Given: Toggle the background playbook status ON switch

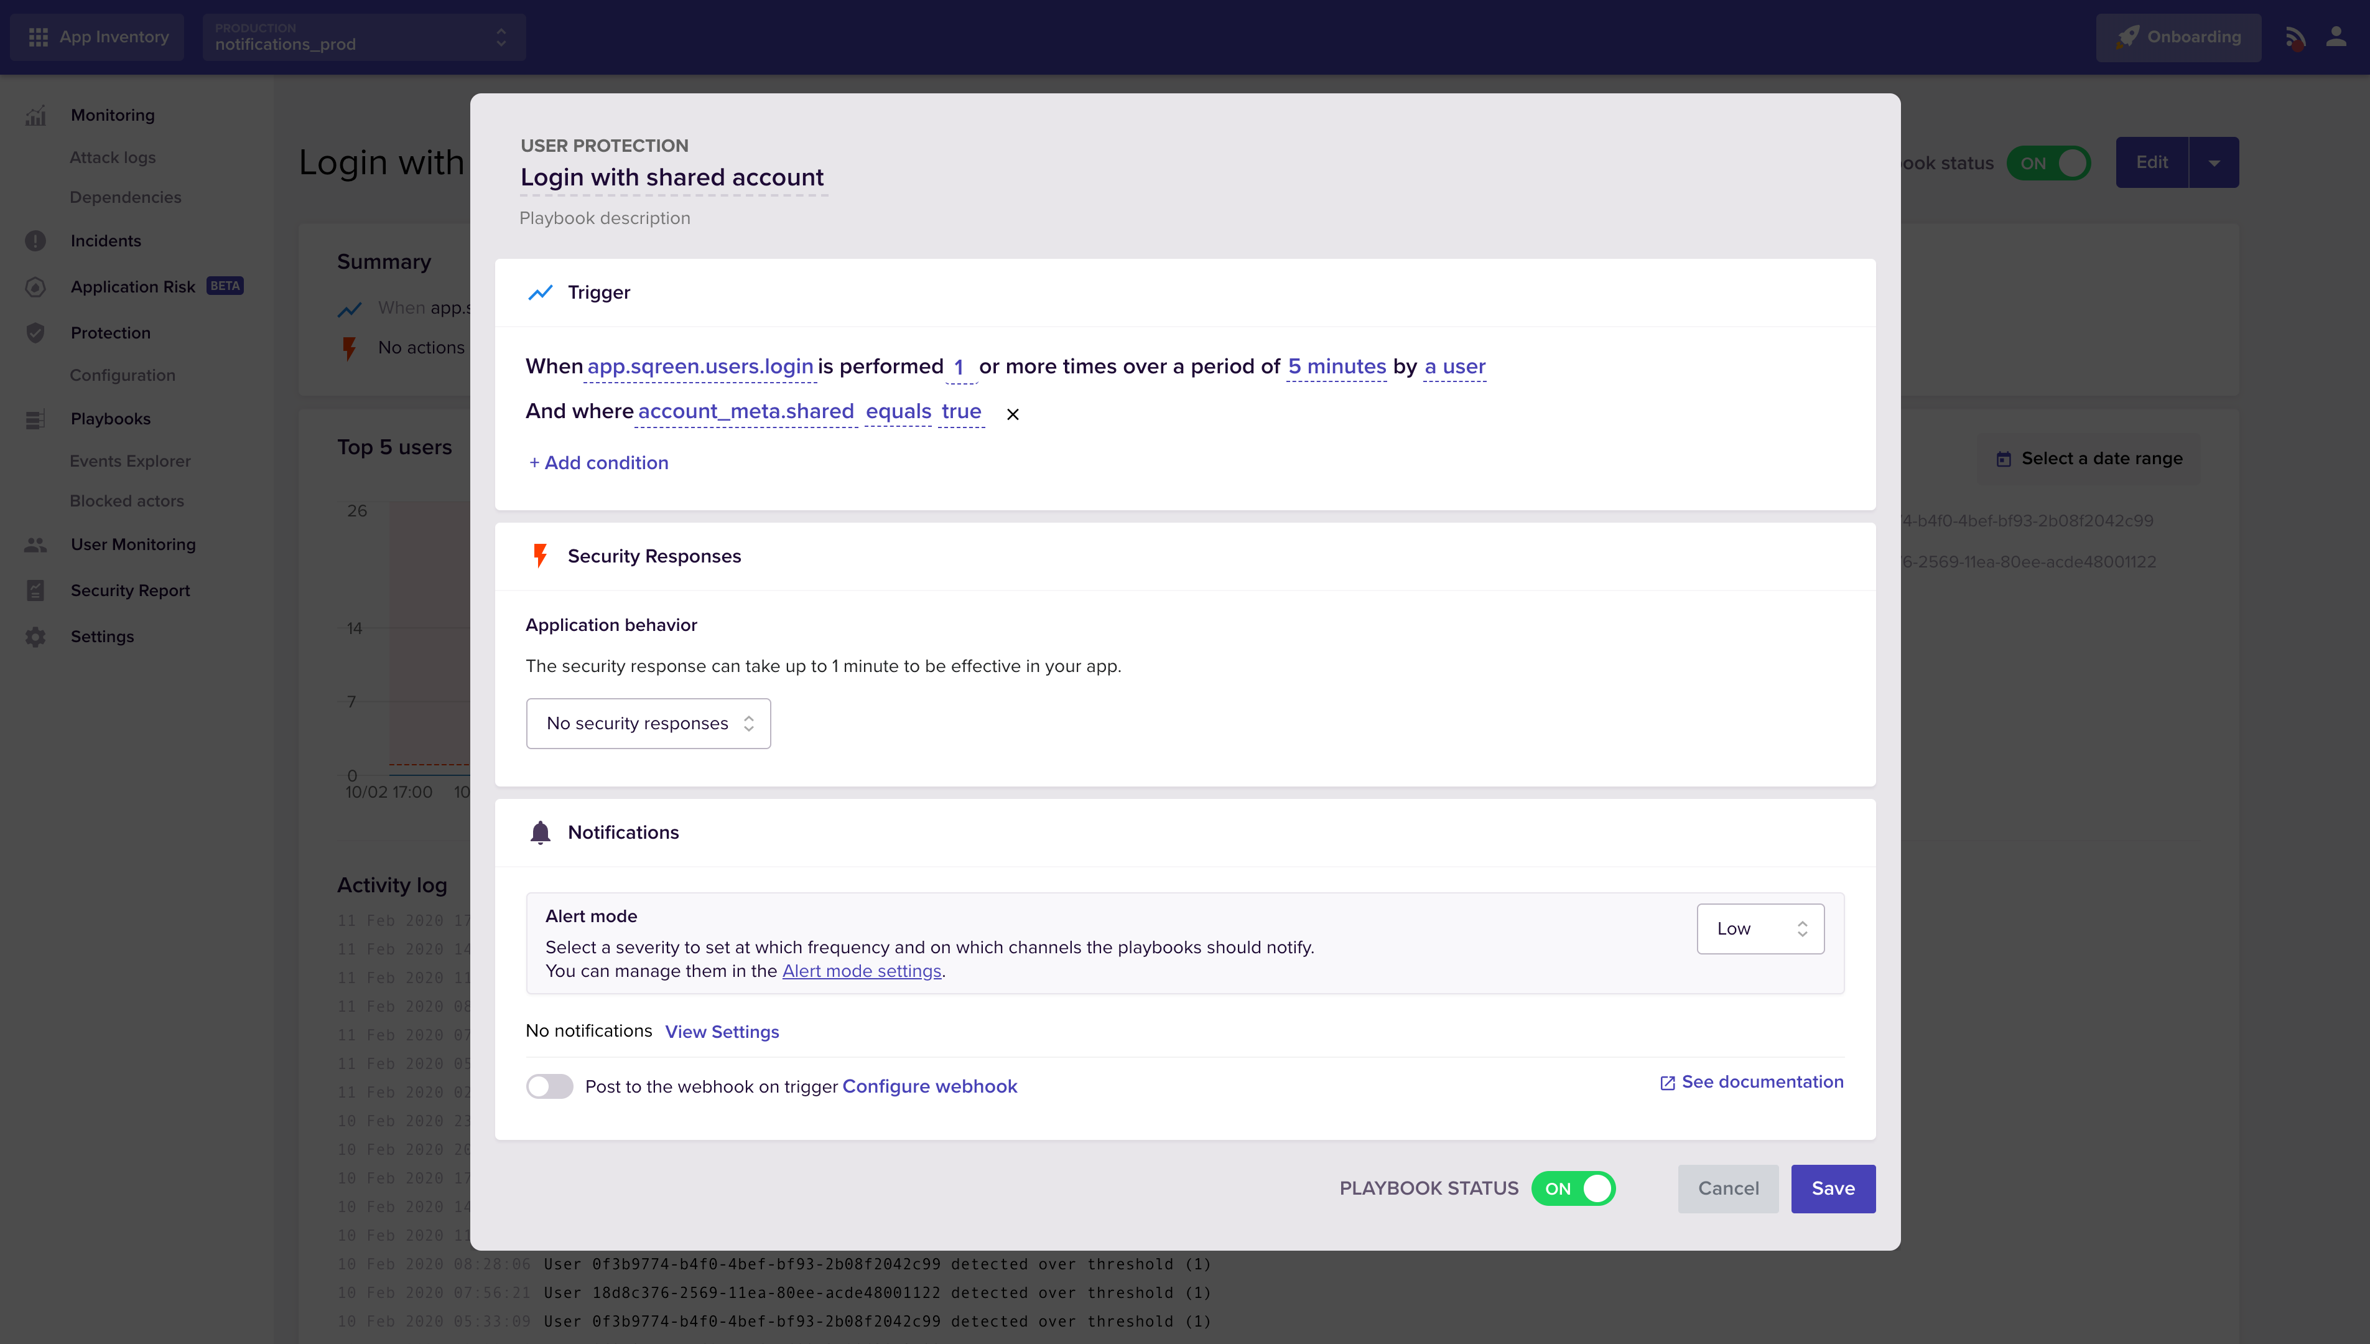Looking at the screenshot, I should [x=2049, y=164].
